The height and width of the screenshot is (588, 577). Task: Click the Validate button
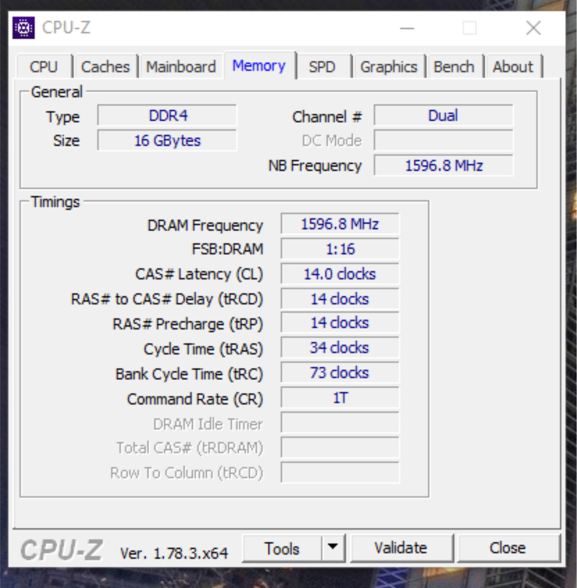click(401, 549)
